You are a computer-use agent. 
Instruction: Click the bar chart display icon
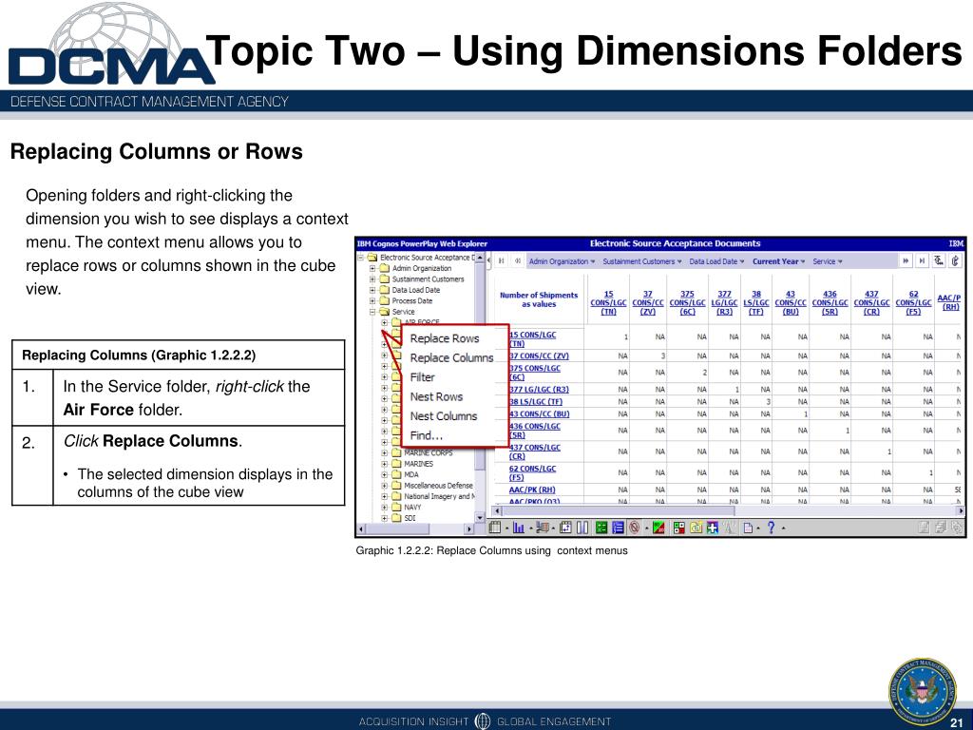pos(519,528)
